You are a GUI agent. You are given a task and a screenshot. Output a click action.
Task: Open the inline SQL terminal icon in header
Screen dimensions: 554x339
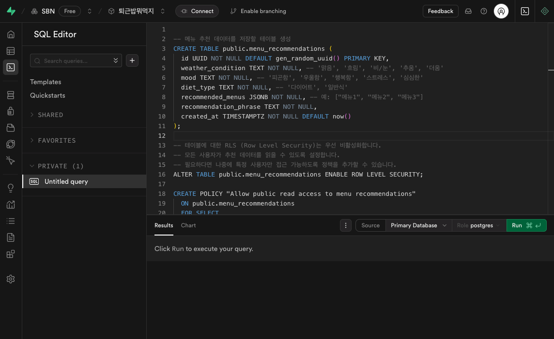tap(525, 11)
